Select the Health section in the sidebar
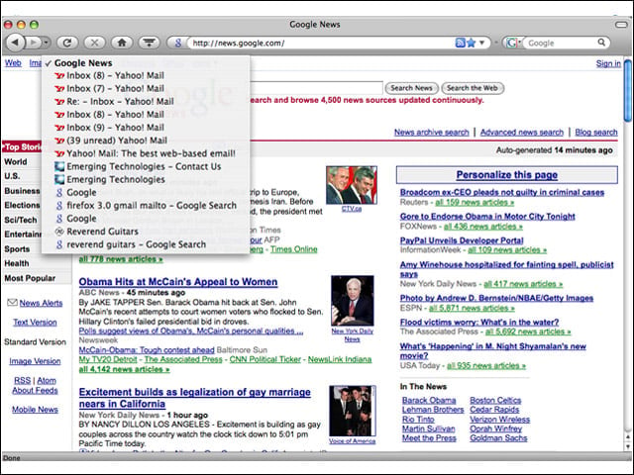Image resolution: width=634 pixels, height=475 pixels. tap(17, 263)
